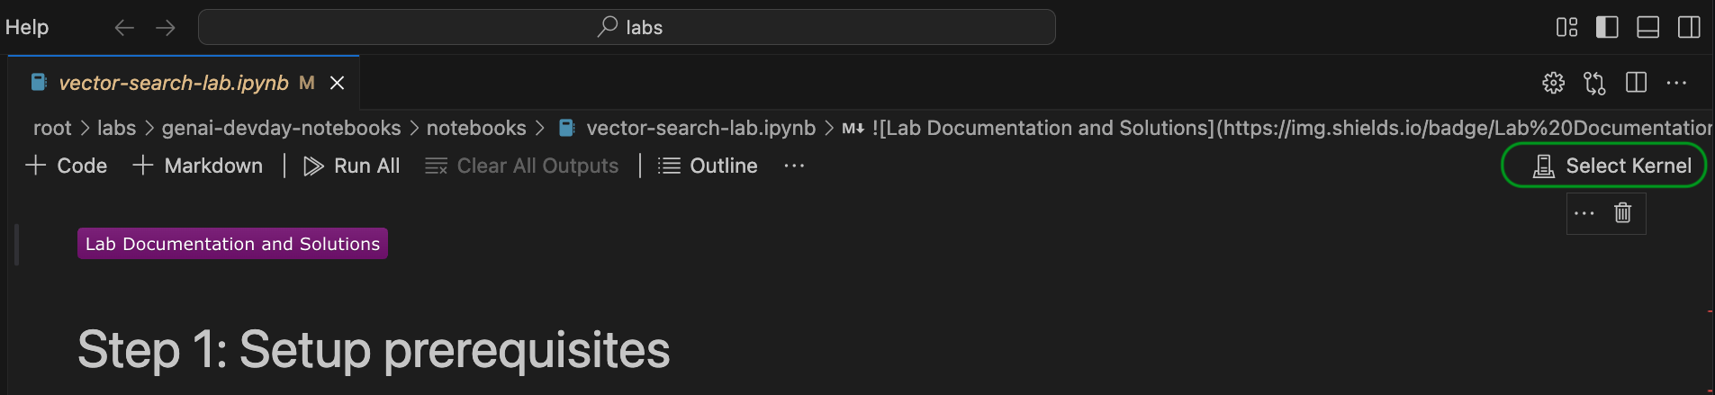Open editor More Actions ellipsis menu
The height and width of the screenshot is (395, 1715).
(x=1676, y=83)
